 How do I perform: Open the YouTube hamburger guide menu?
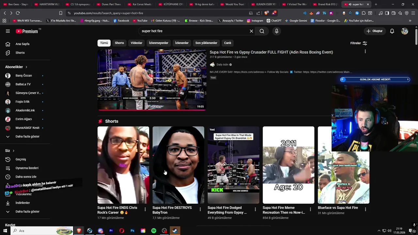pyautogui.click(x=8, y=31)
